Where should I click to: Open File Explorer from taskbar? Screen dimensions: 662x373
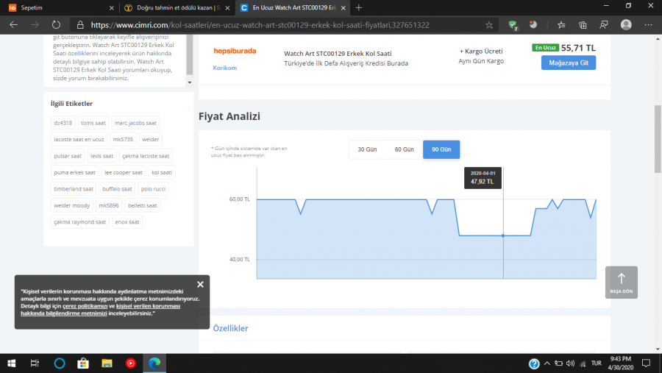[x=107, y=363]
